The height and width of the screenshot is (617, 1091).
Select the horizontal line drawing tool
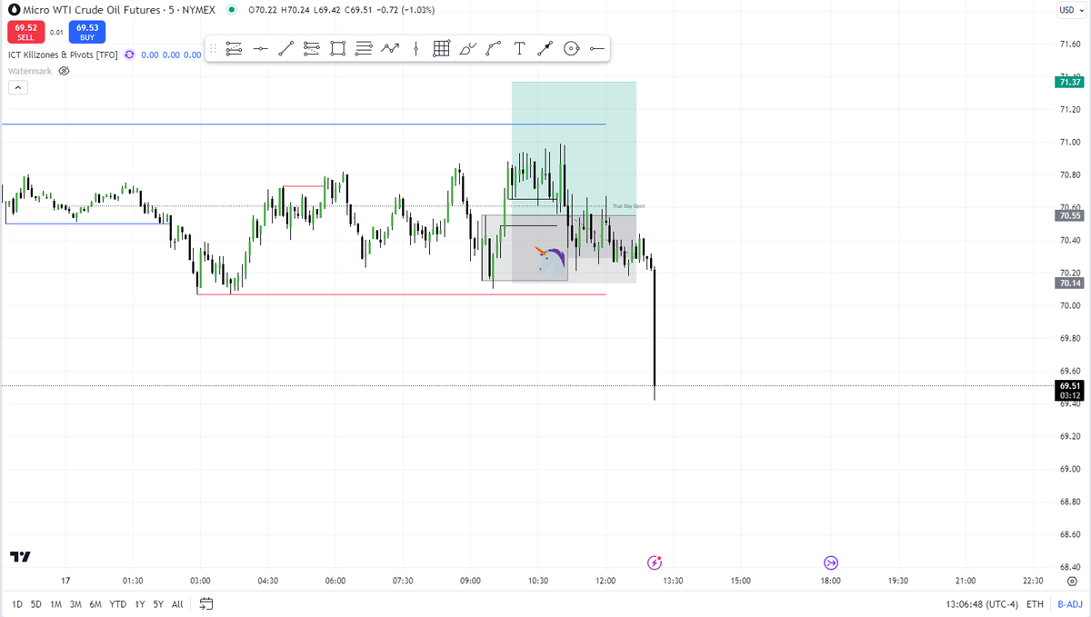[x=260, y=49]
